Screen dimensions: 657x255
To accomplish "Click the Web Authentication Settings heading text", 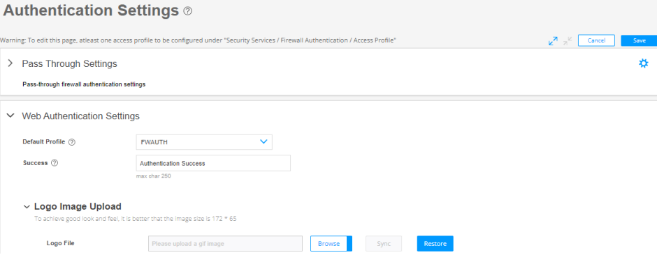I will click(81, 116).
